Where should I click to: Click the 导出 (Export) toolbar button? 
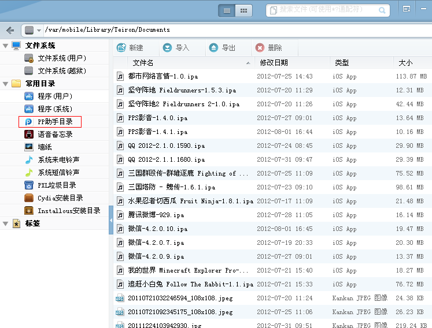point(223,48)
